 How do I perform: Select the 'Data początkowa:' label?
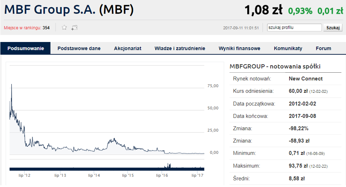click(x=254, y=104)
